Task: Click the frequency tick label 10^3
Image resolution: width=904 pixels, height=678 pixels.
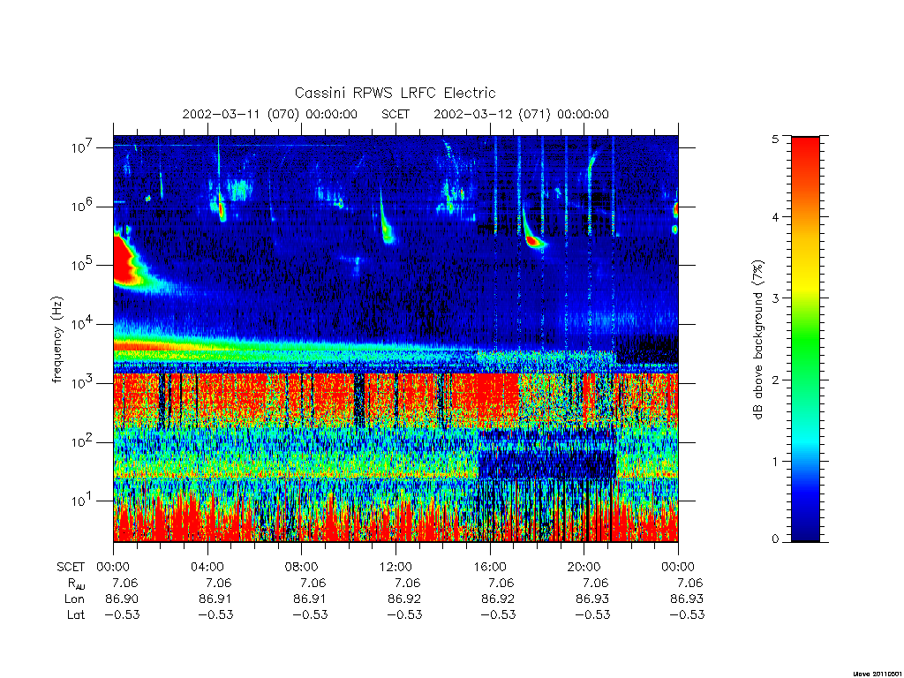Action: click(82, 383)
